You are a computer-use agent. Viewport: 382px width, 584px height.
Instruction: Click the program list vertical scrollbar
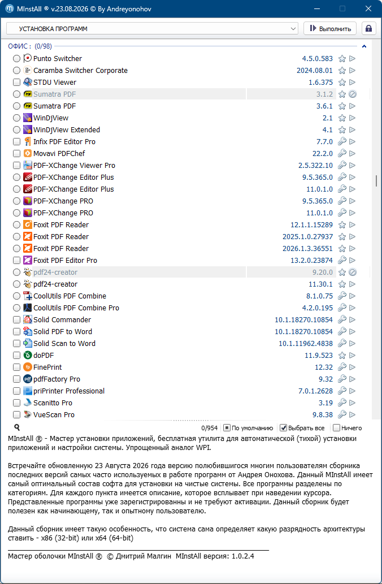[x=376, y=181]
